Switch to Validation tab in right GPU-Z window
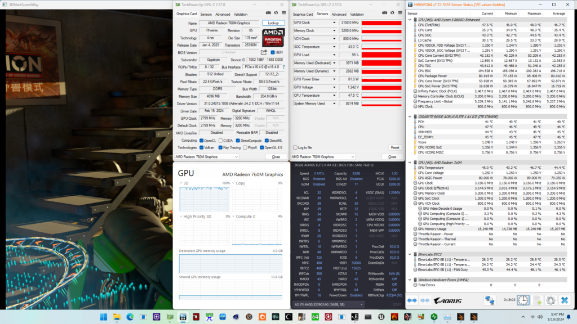Image resolution: width=577 pixels, height=324 pixels. 357,14
